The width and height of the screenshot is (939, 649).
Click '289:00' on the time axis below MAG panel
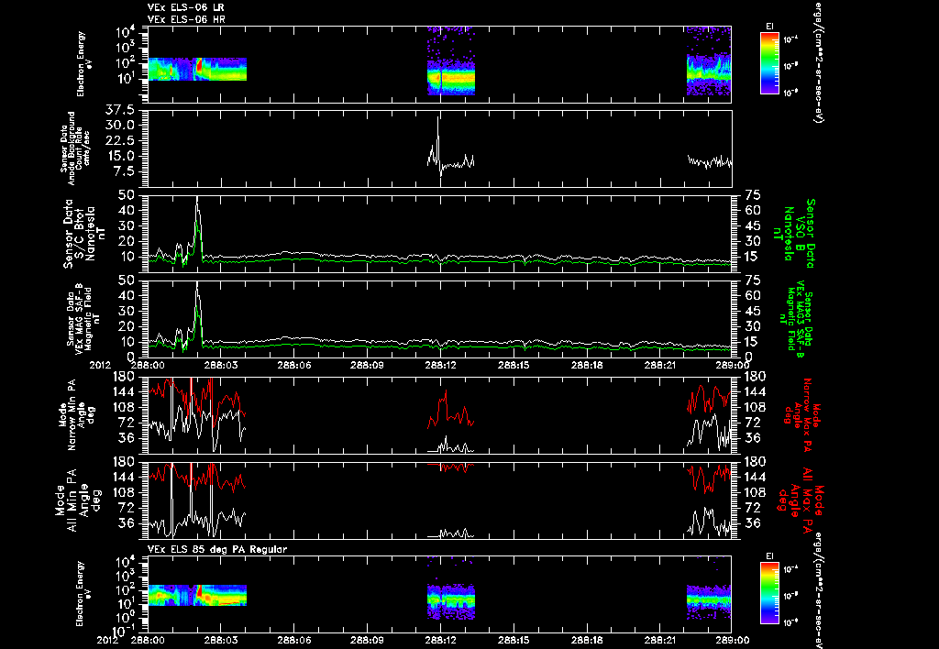point(733,365)
